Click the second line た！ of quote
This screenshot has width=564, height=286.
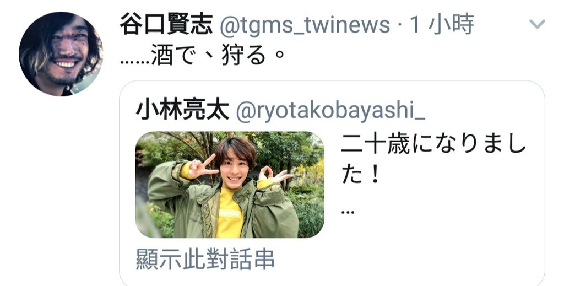pos(360,175)
